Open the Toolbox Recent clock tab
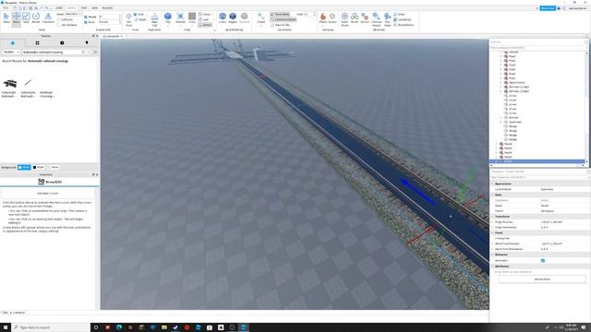Viewport: 591px width, 332px height. pyautogui.click(x=62, y=43)
